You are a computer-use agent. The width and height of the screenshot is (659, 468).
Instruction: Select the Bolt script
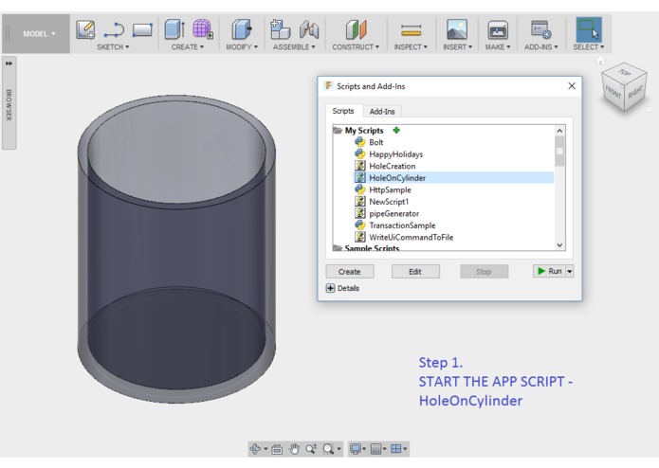(376, 142)
